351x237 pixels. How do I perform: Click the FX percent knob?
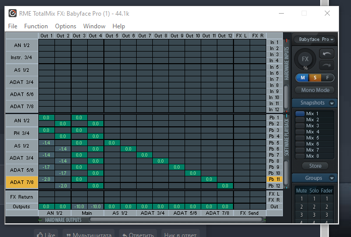click(305, 60)
